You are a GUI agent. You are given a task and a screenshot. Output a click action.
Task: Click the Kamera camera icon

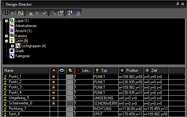coord(12,36)
